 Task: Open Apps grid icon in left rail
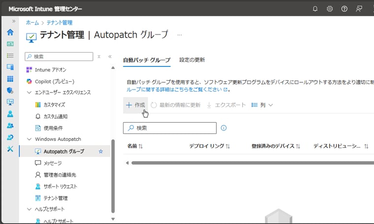[10, 79]
